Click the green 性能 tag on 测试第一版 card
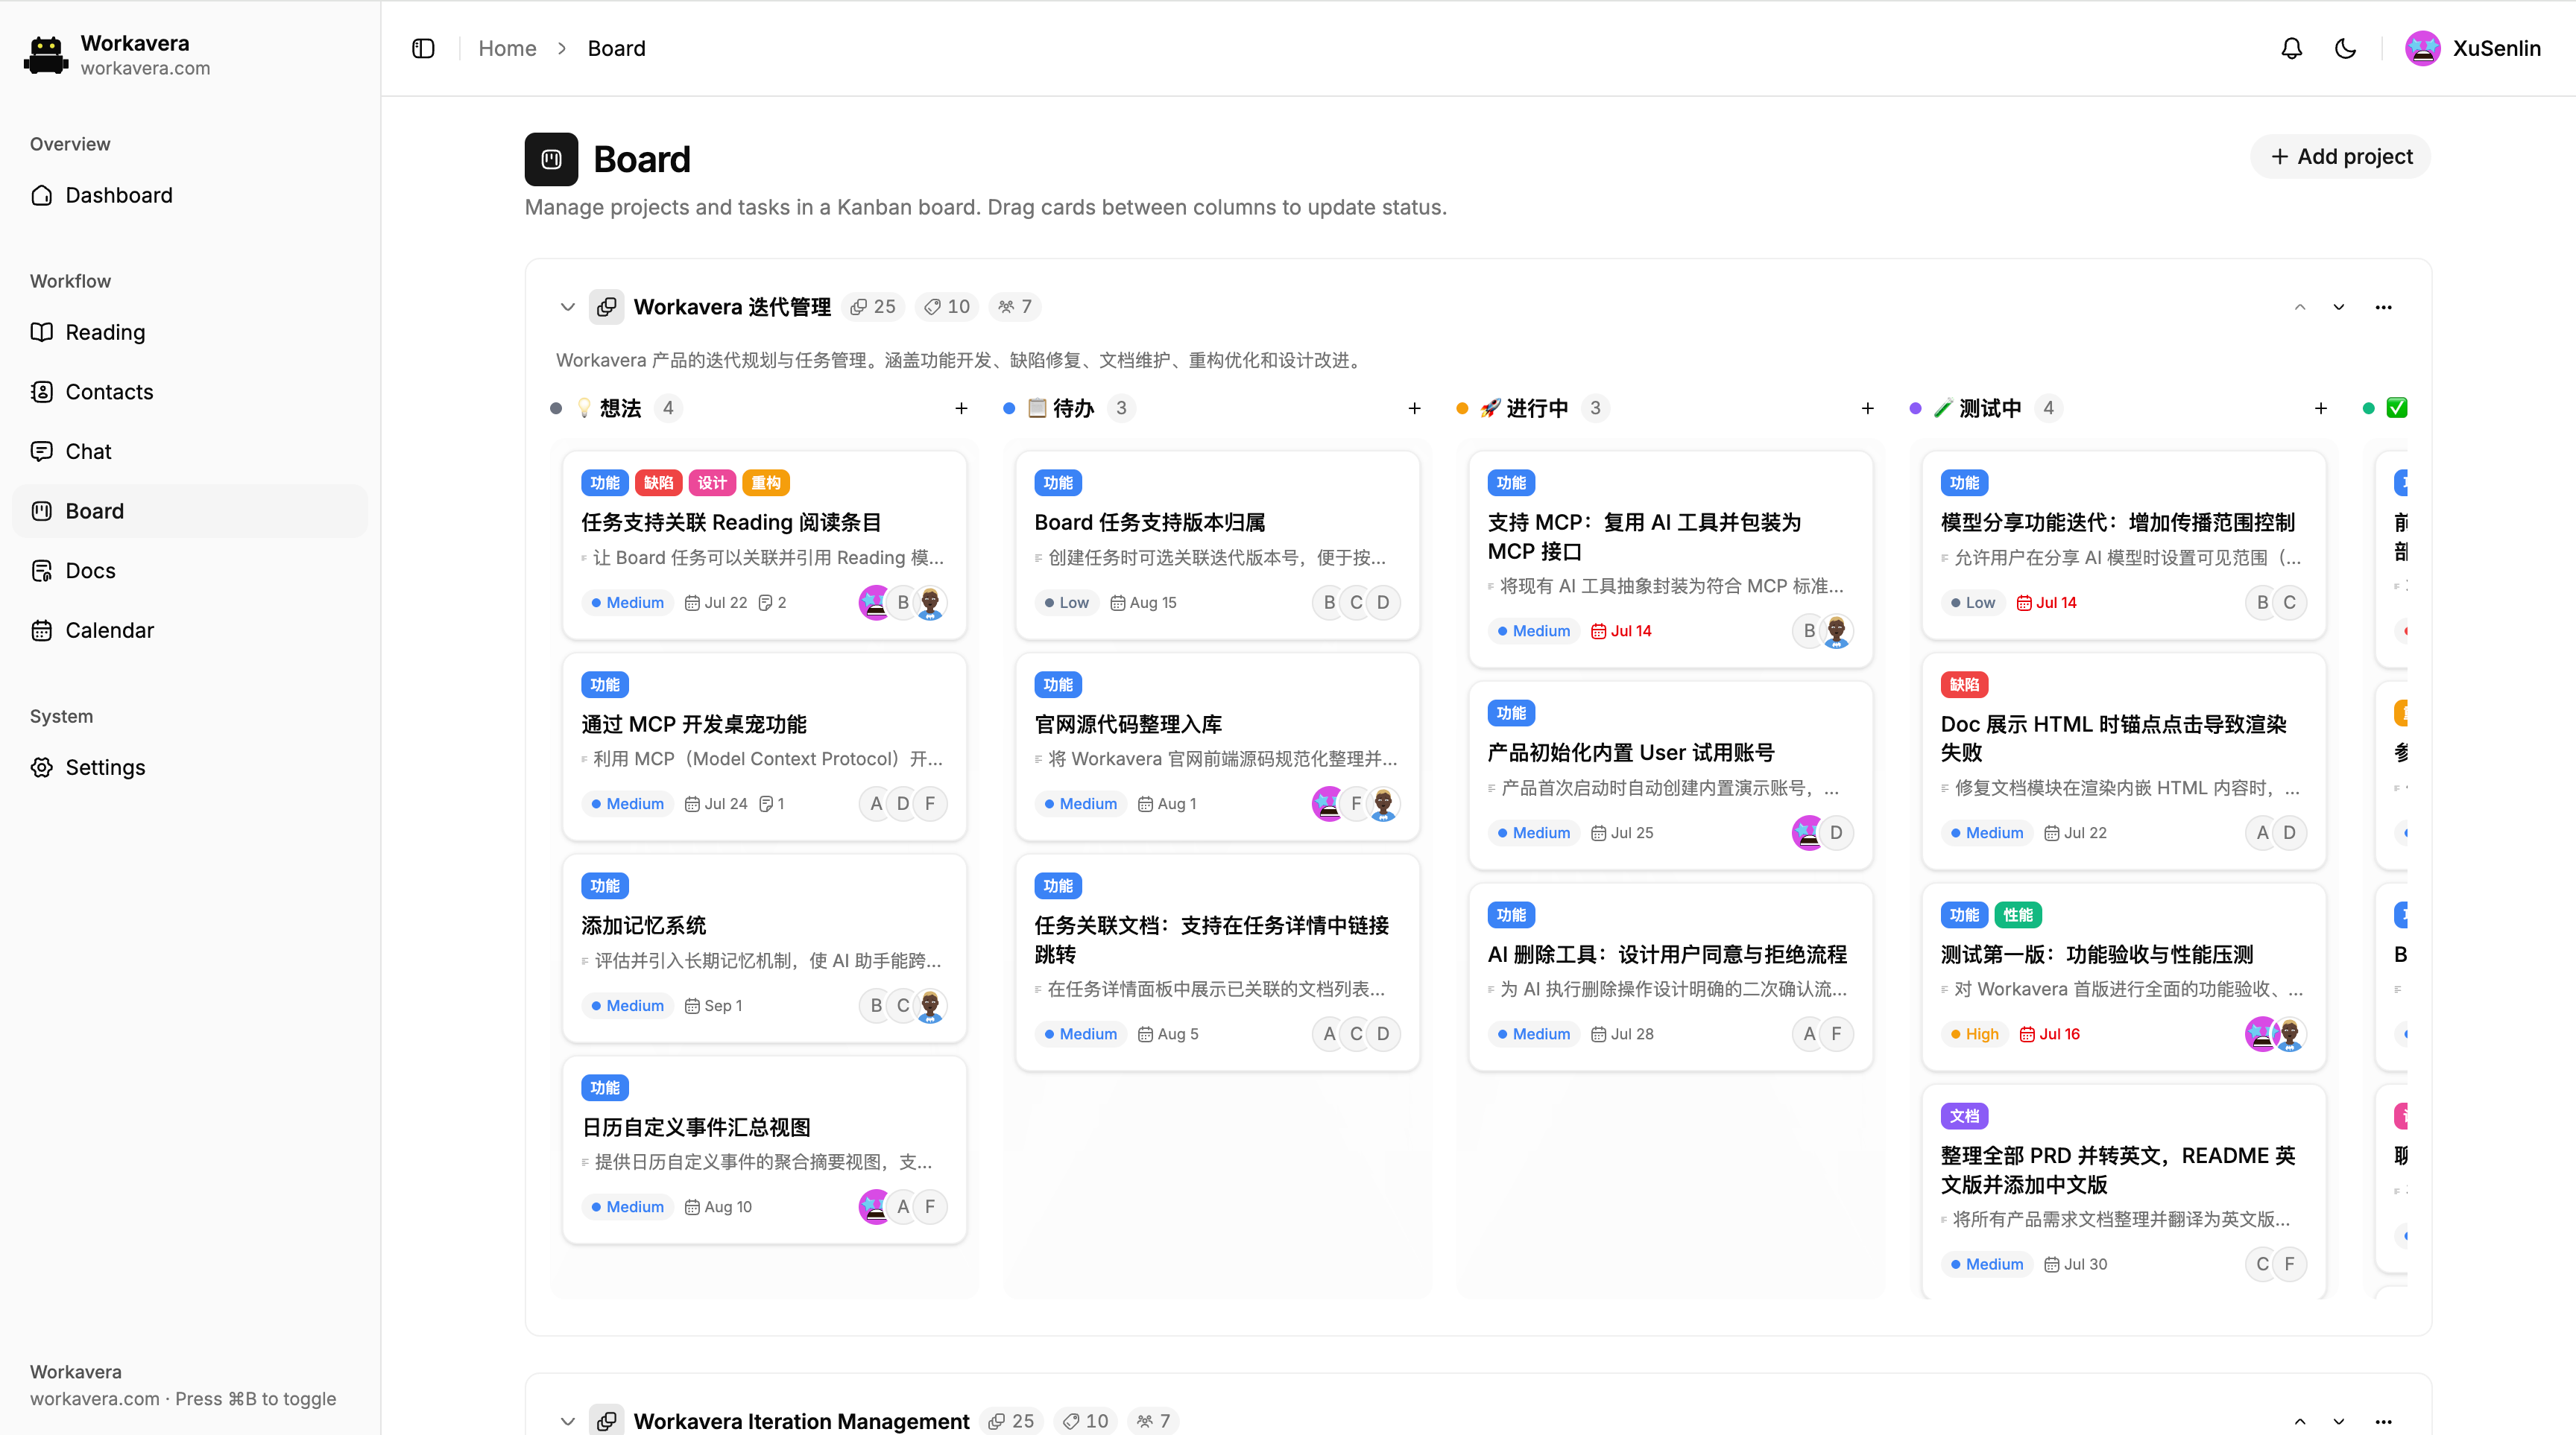Image resolution: width=2576 pixels, height=1435 pixels. (2018, 914)
